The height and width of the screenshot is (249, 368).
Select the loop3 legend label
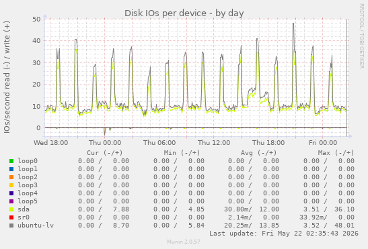coord(28,185)
